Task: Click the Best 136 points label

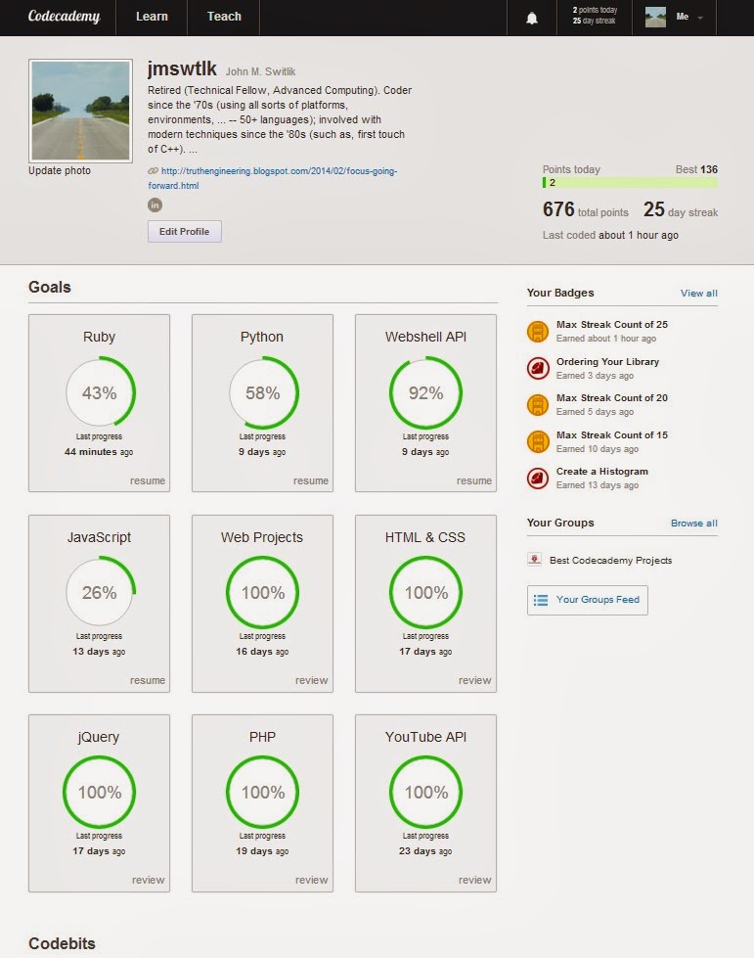Action: pyautogui.click(x=696, y=169)
